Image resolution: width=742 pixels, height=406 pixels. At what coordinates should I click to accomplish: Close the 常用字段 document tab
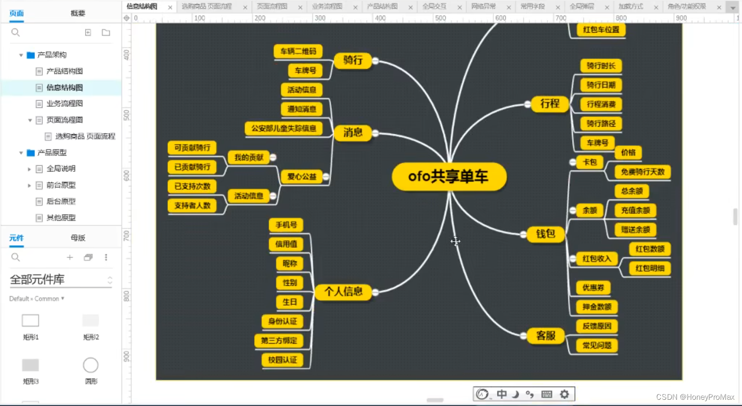(x=558, y=7)
